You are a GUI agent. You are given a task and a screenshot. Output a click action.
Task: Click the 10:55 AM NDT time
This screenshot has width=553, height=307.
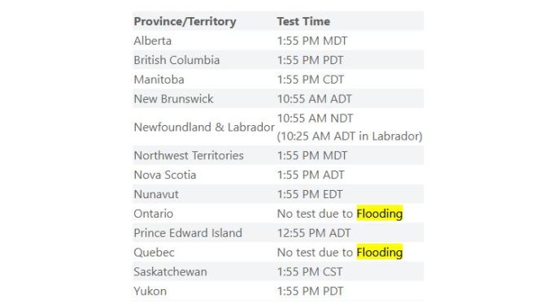(315, 119)
